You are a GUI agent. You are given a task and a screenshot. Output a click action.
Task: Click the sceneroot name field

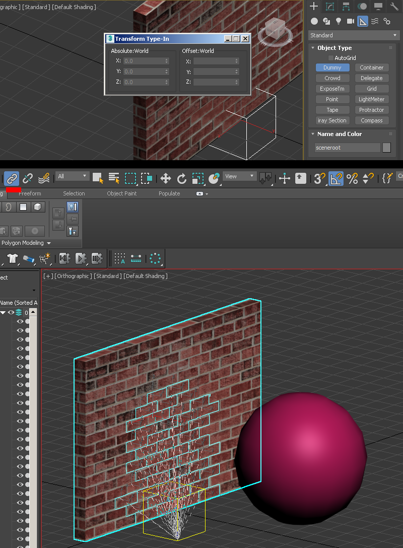347,148
